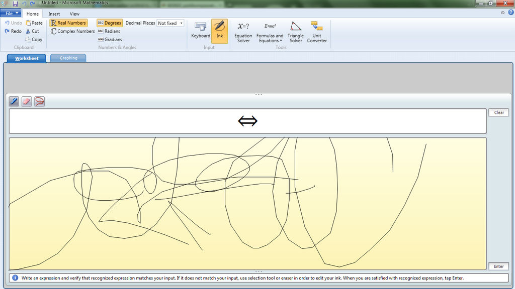Set angle unit to Gradians
The height and width of the screenshot is (289, 515).
(110, 39)
